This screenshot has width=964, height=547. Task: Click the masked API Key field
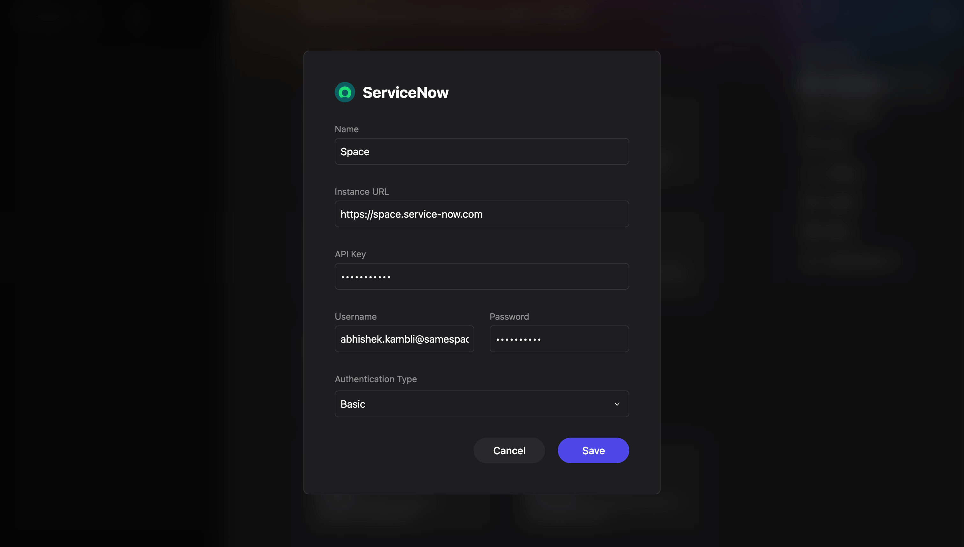(x=482, y=276)
